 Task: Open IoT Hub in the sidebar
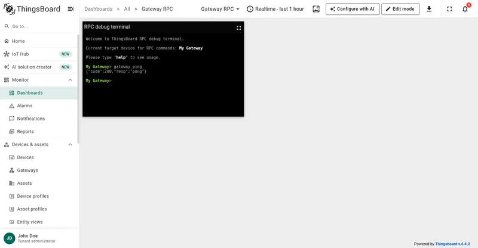pyautogui.click(x=39, y=54)
